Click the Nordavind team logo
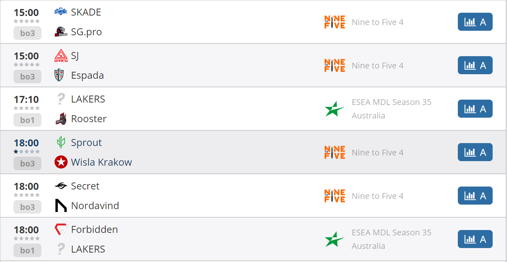Screen dimensions: 507x262 pos(61,206)
